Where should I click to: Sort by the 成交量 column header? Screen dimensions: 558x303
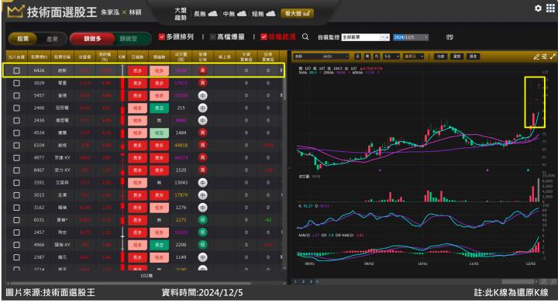[181, 57]
